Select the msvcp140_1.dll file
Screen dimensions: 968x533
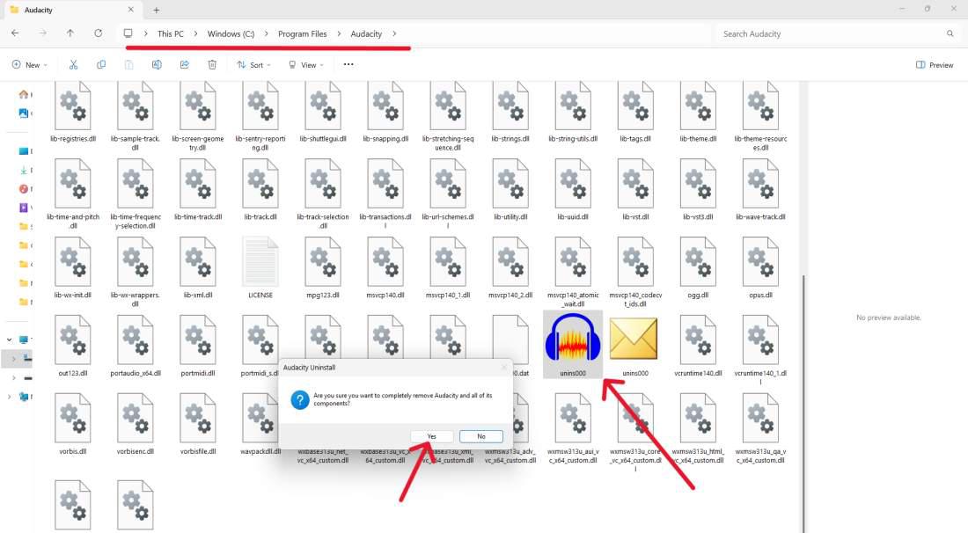(x=448, y=268)
